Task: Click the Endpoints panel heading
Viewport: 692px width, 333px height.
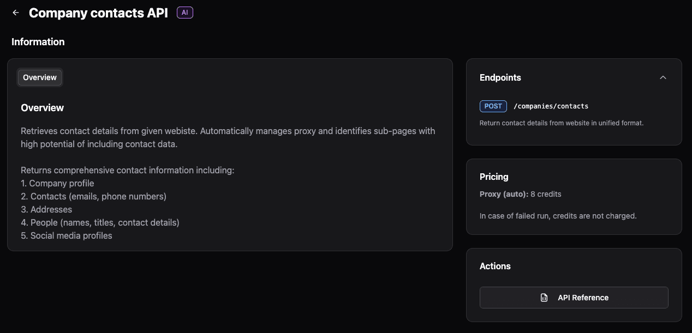Action: tap(500, 77)
